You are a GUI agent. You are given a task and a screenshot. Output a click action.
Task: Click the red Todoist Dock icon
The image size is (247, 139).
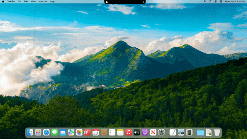click(87, 132)
